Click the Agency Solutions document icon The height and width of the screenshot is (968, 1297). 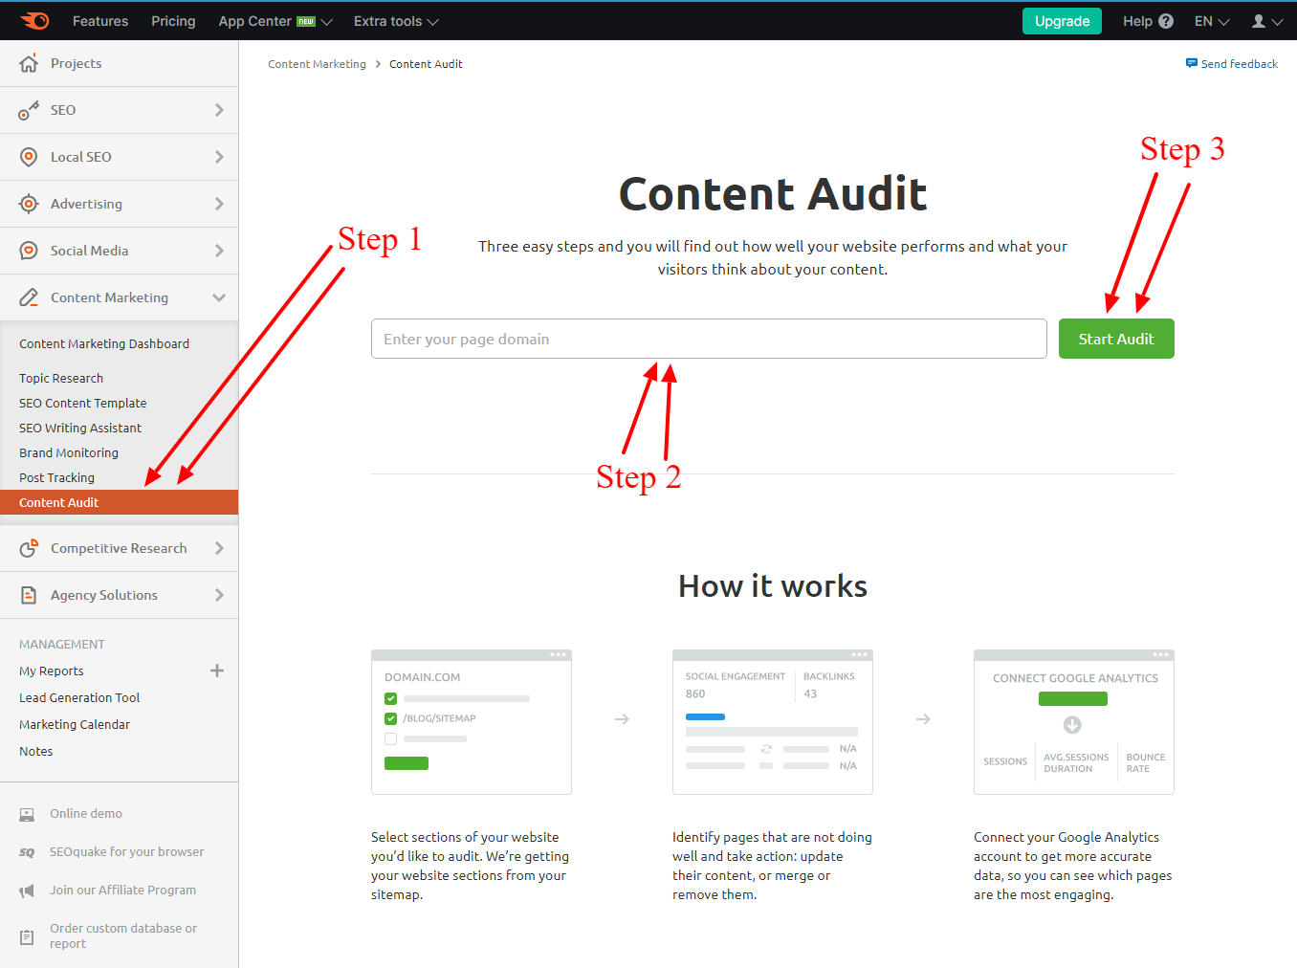[x=29, y=595]
